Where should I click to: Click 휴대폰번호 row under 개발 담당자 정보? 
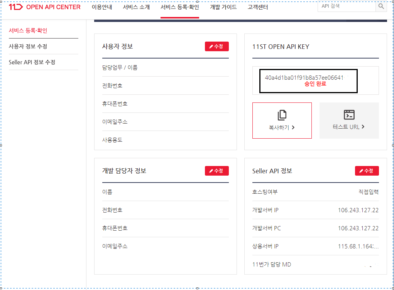pos(165,228)
